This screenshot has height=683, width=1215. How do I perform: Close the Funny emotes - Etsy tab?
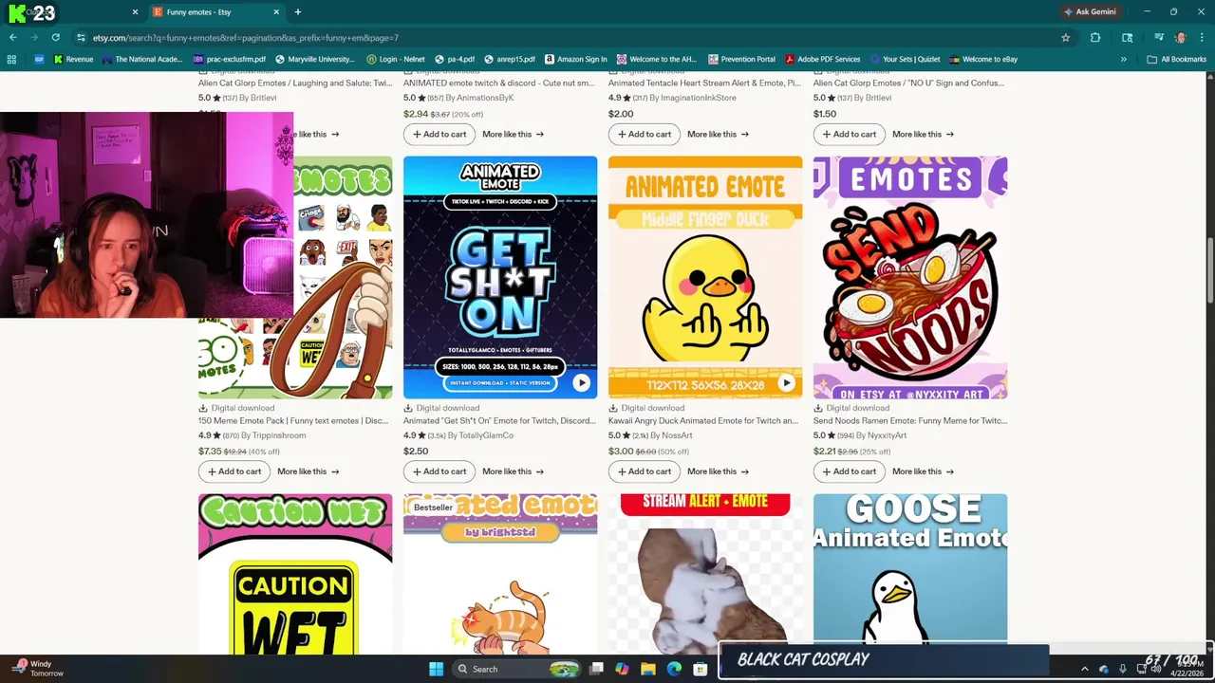click(x=276, y=12)
